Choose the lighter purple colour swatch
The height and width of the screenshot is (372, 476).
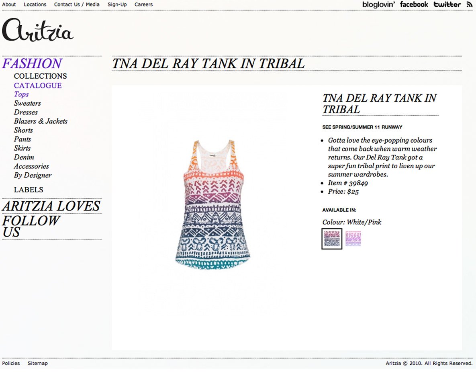click(x=353, y=238)
